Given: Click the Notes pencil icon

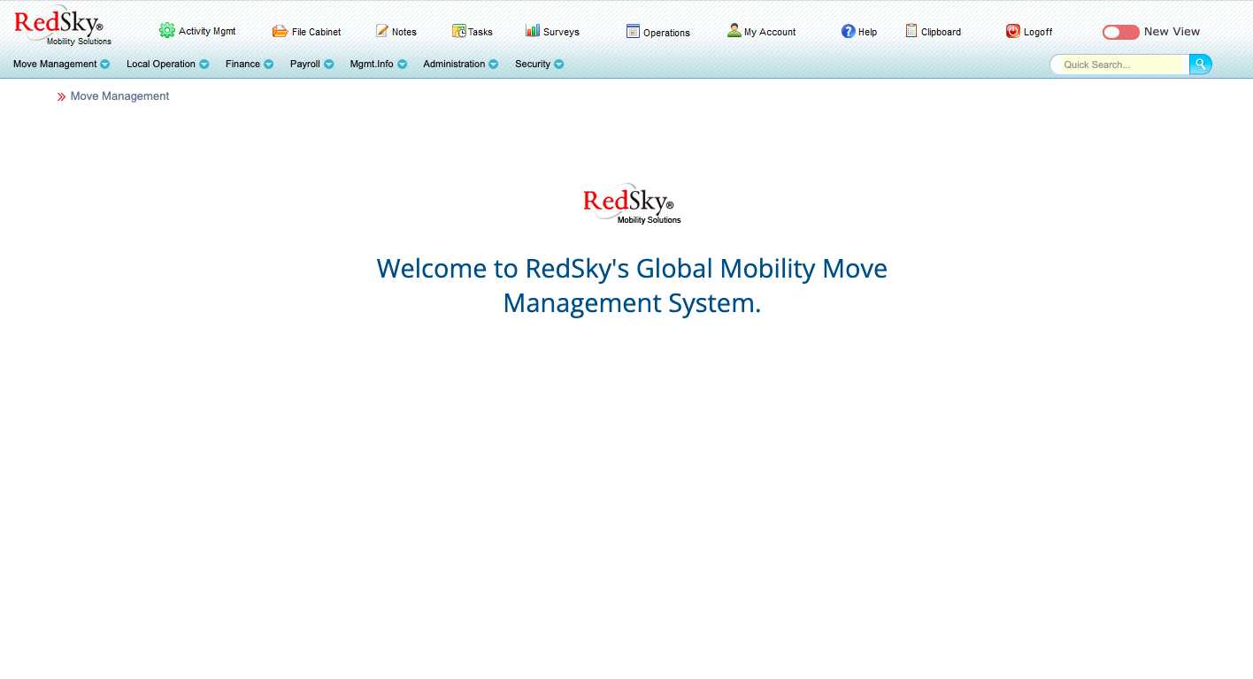Looking at the screenshot, I should pos(382,31).
